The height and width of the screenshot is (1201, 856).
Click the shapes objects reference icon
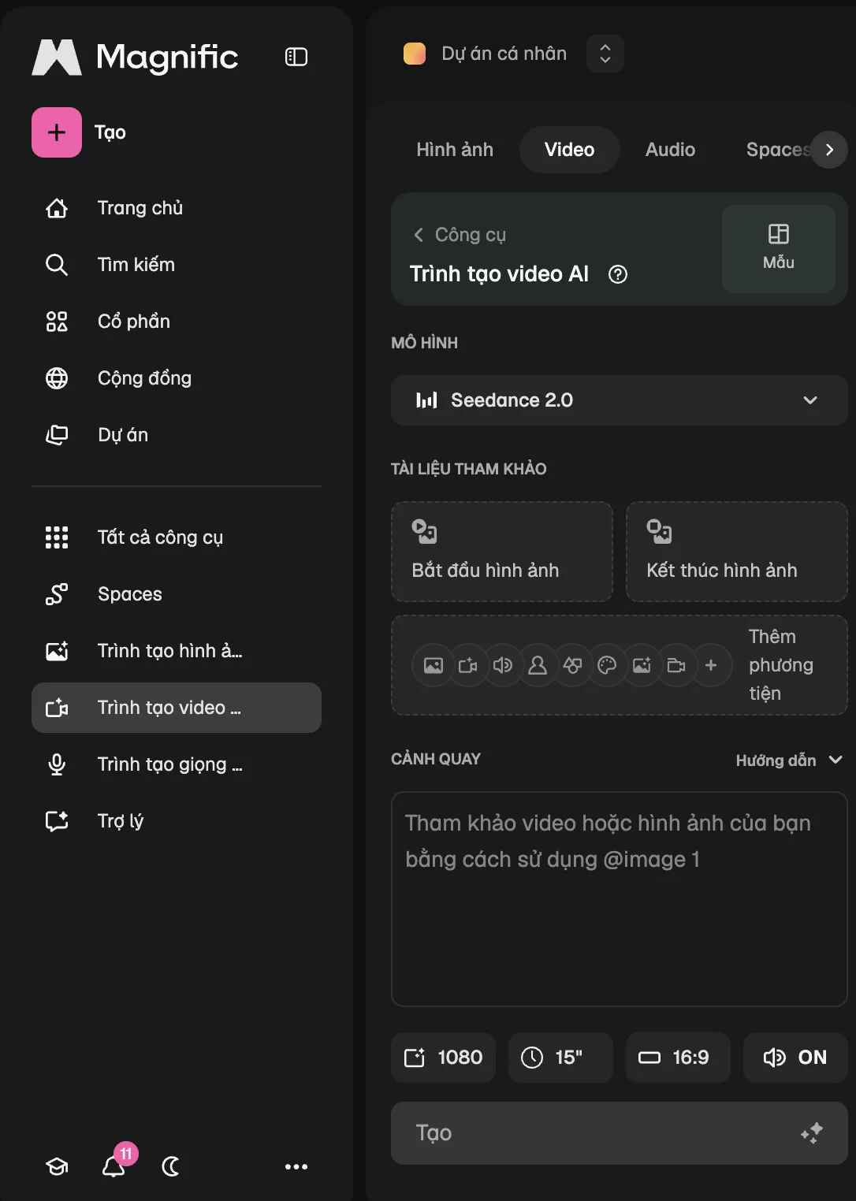point(572,665)
